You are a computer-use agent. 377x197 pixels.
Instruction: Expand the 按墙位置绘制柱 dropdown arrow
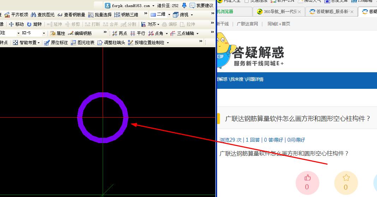(168, 43)
